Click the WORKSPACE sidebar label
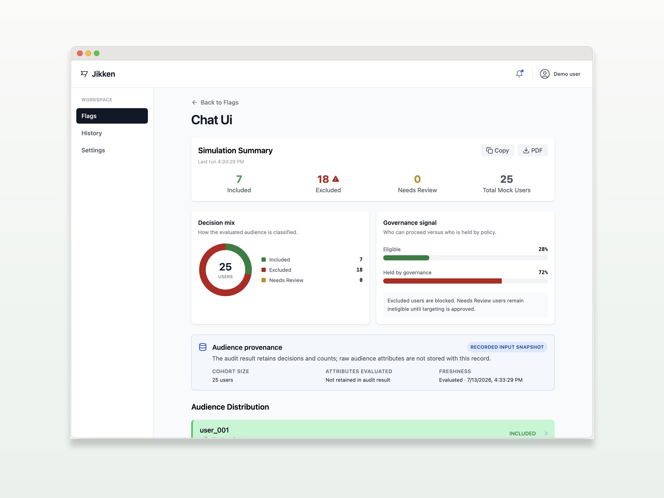The height and width of the screenshot is (498, 664). pos(97,100)
